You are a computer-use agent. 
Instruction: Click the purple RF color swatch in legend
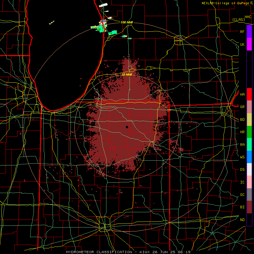(249, 32)
